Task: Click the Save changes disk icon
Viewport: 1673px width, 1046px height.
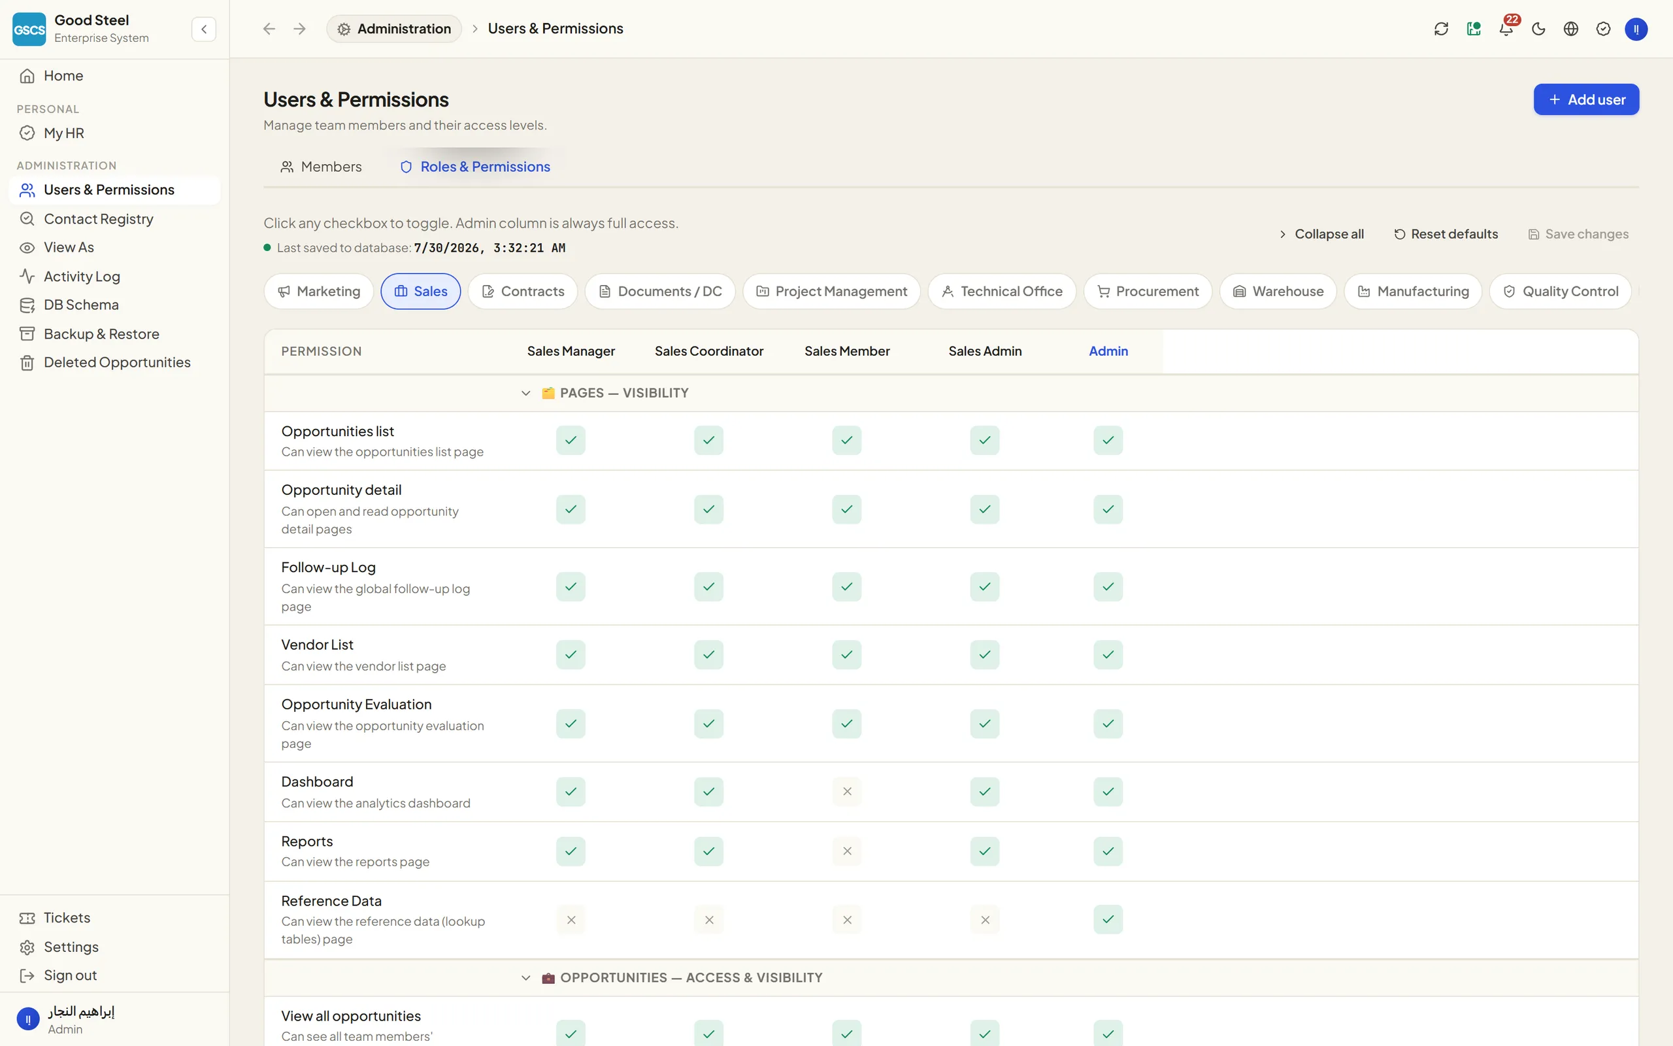Action: (x=1533, y=235)
